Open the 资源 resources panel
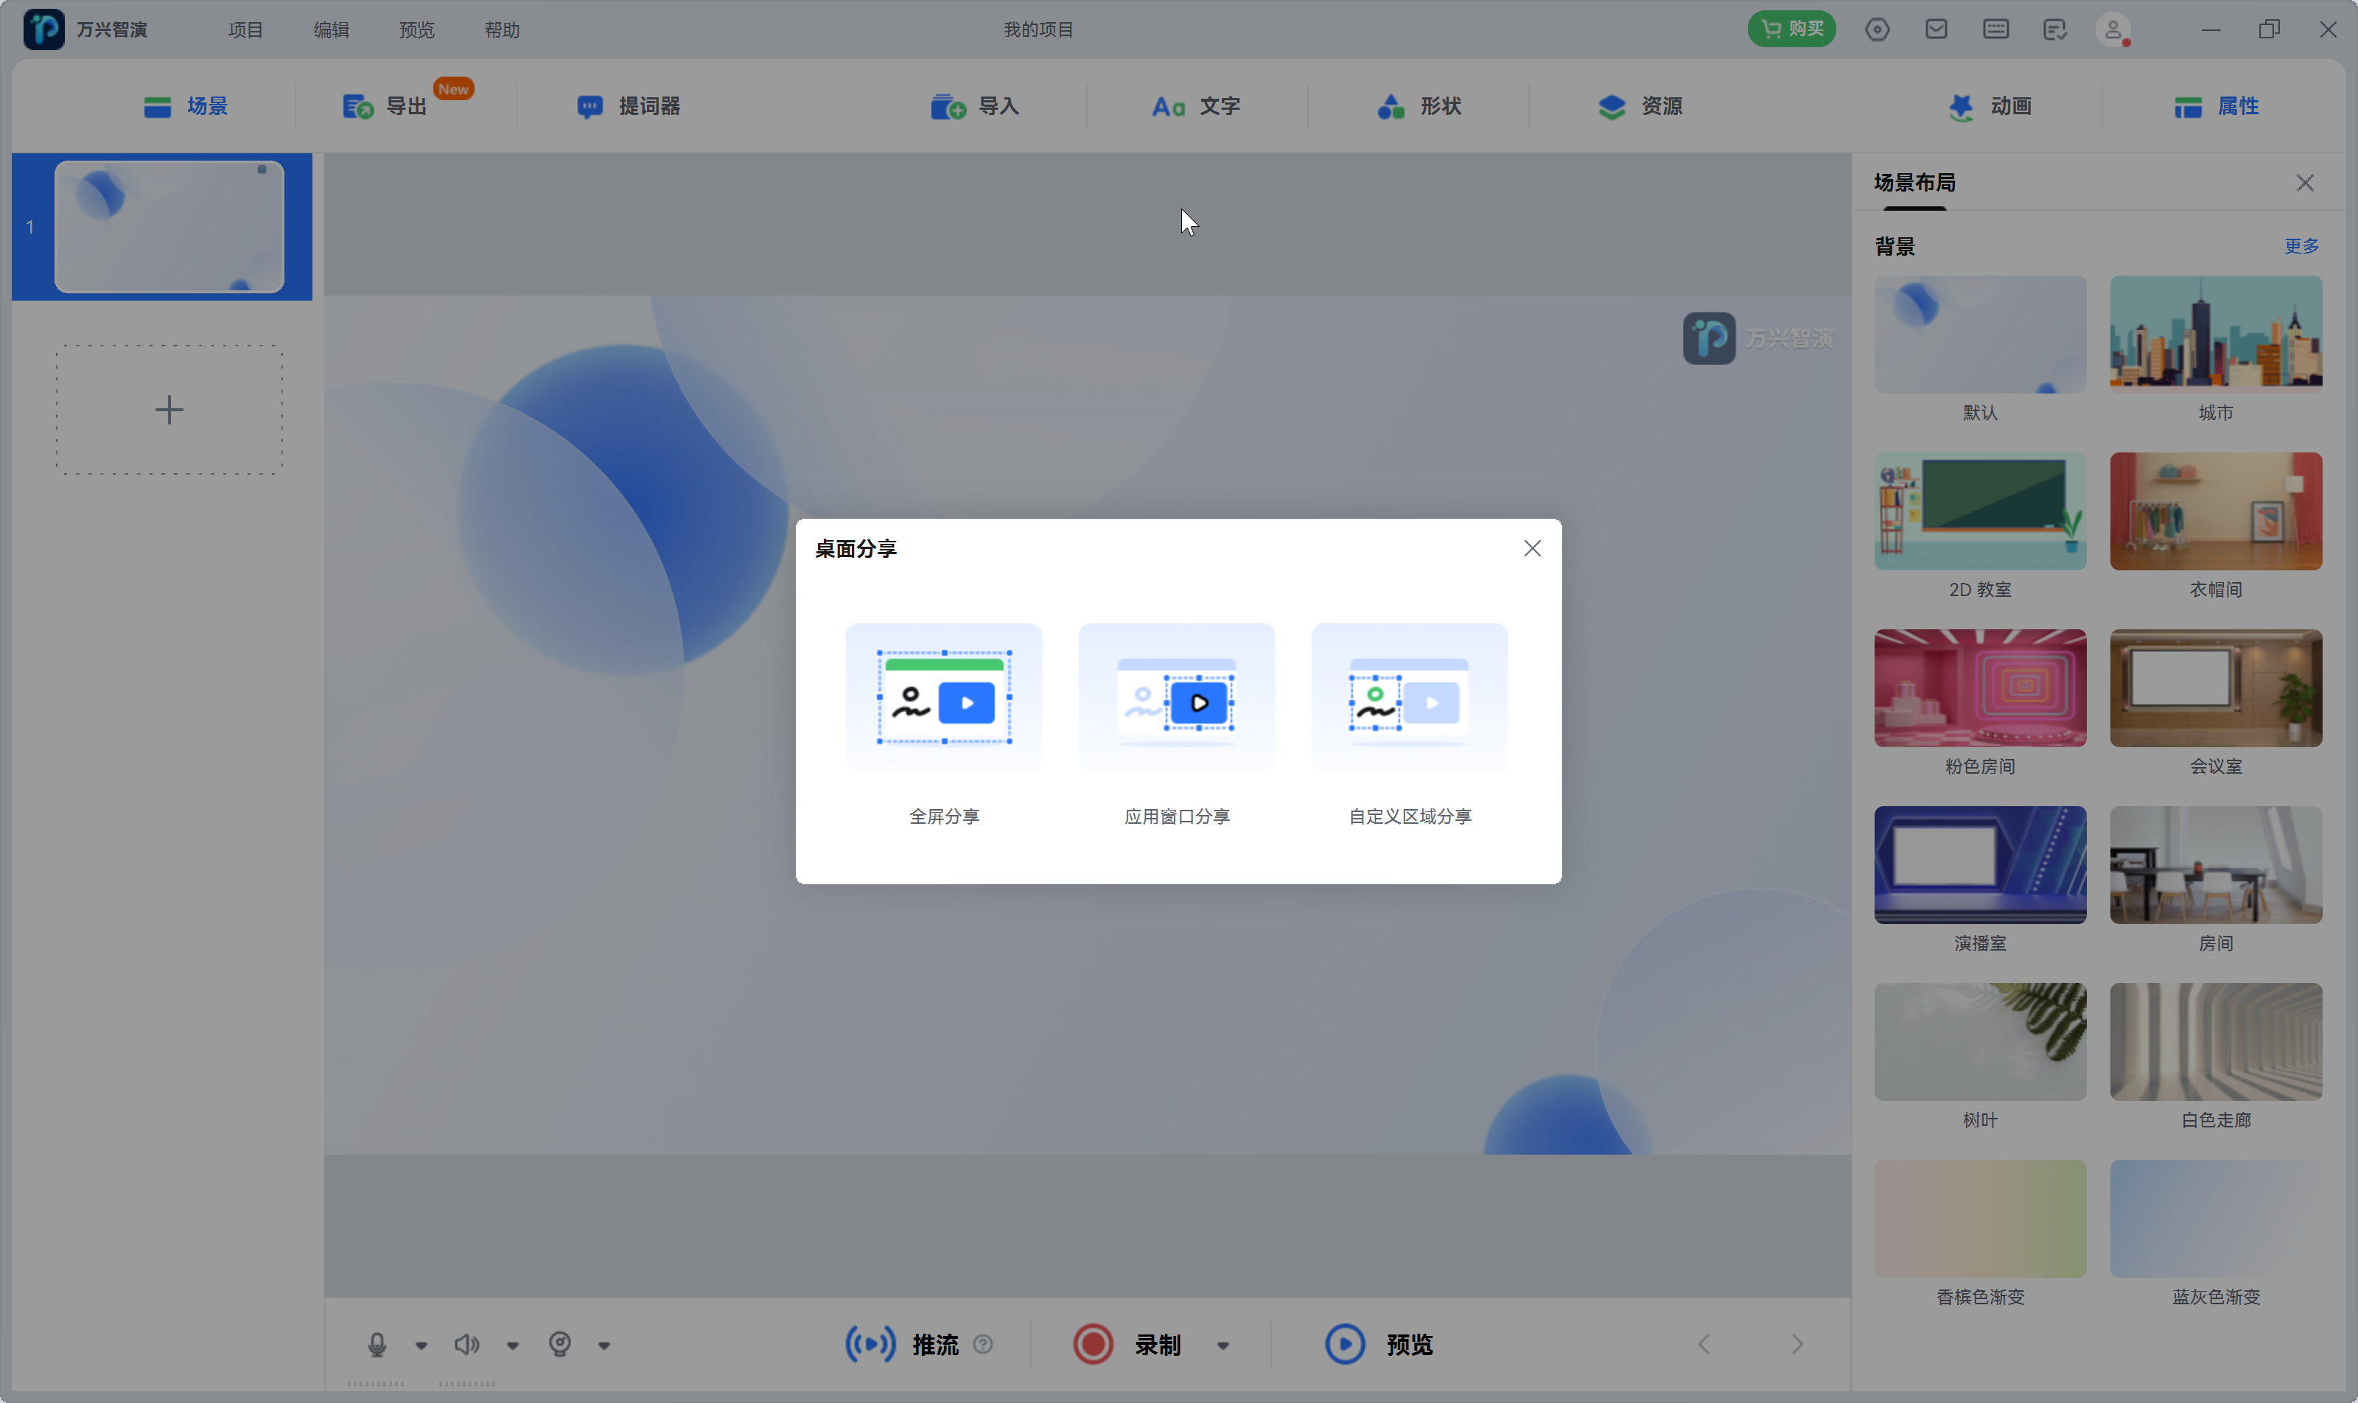The width and height of the screenshot is (2358, 1403). [1642, 106]
